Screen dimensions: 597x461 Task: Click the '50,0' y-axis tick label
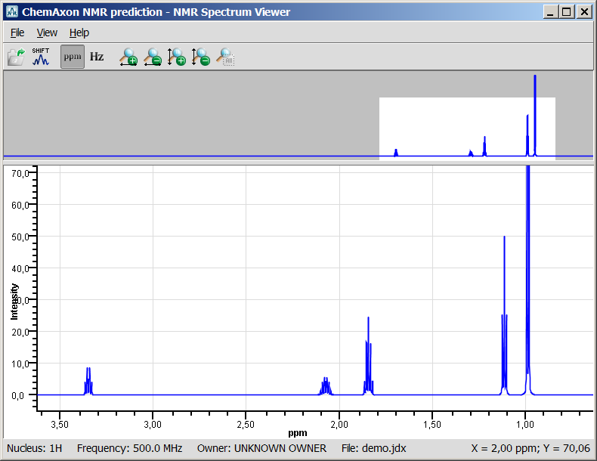pyautogui.click(x=20, y=237)
